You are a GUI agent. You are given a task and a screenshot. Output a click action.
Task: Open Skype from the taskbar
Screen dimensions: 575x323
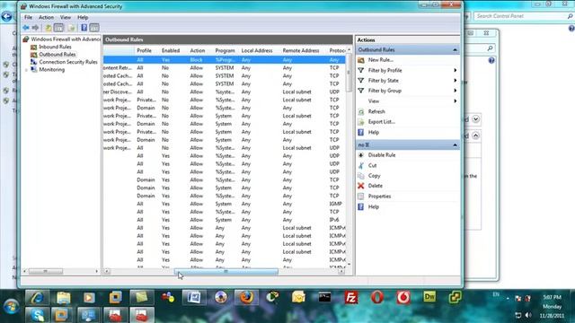coord(37,315)
